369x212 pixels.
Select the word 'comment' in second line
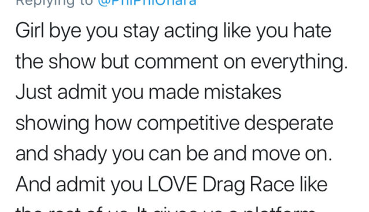tap(176, 62)
